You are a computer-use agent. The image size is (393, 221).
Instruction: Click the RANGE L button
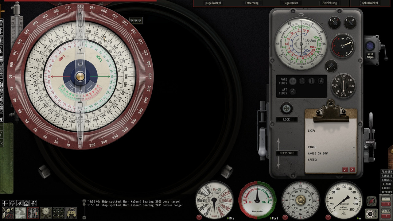tap(387, 180)
